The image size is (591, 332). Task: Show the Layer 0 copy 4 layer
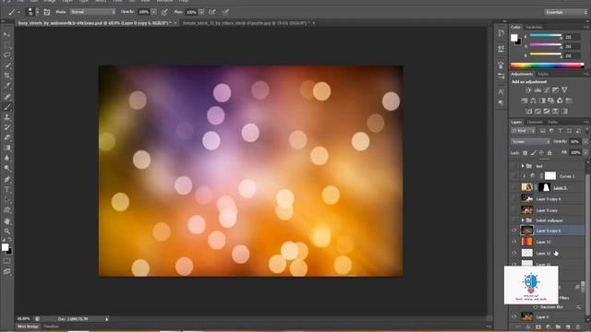click(514, 198)
